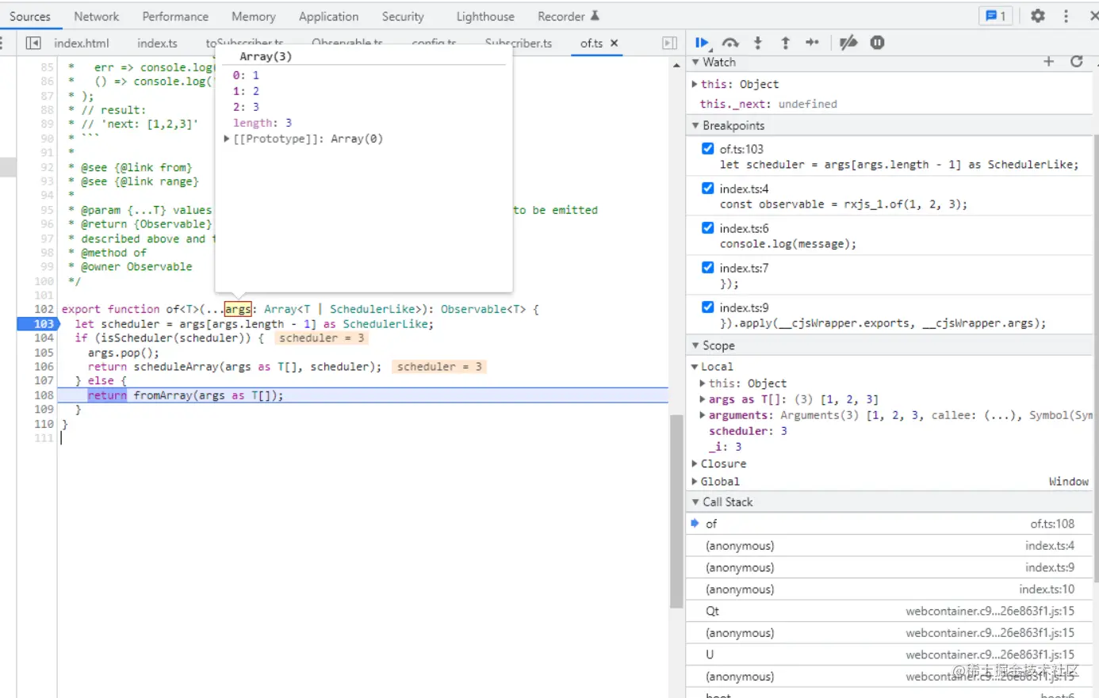Viewport: 1099px width, 698px height.
Task: Switch to the Network panel tab
Action: 96,17
